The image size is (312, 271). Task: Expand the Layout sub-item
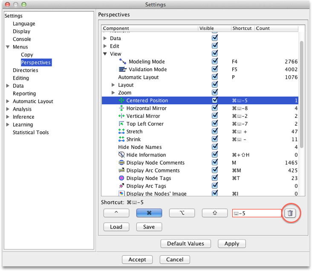click(113, 85)
